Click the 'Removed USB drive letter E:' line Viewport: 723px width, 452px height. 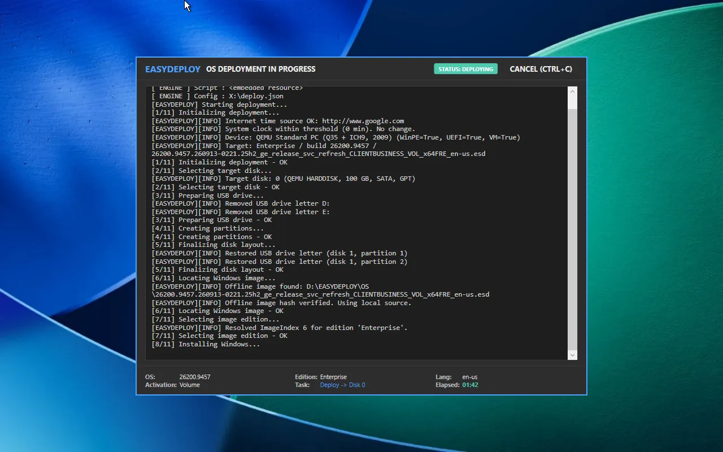click(x=241, y=212)
